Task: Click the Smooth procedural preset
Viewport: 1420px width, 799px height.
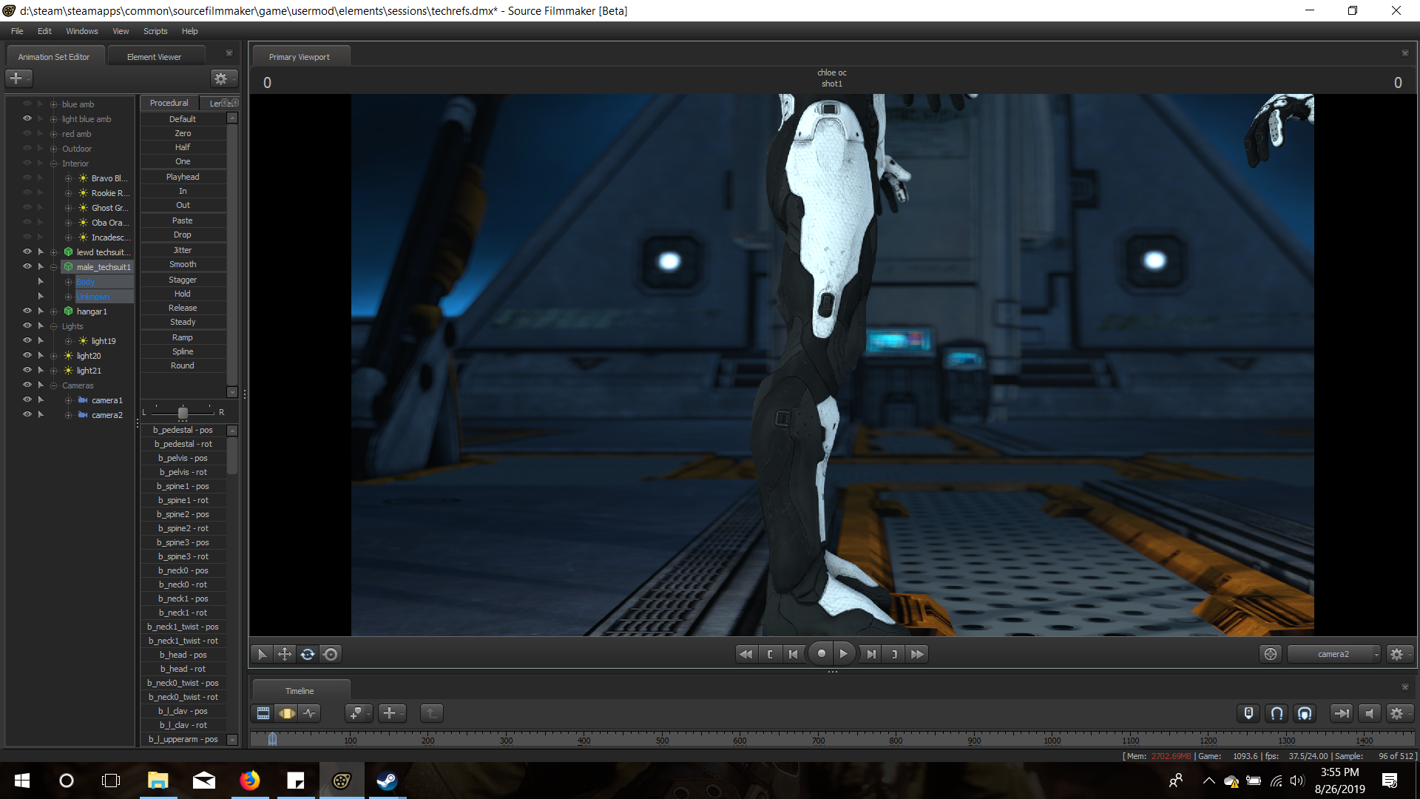Action: 183,264
